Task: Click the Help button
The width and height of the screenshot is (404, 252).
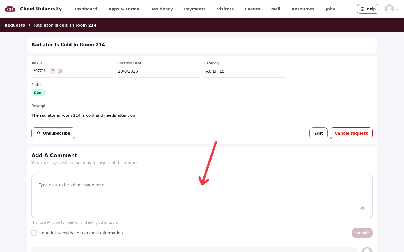Action: (x=368, y=9)
